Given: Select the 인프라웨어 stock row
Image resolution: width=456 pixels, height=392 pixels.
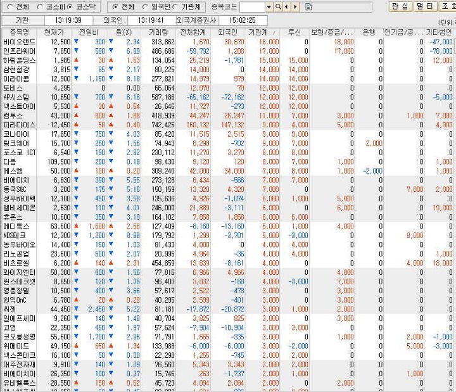Looking at the screenshot, I should coord(228,51).
